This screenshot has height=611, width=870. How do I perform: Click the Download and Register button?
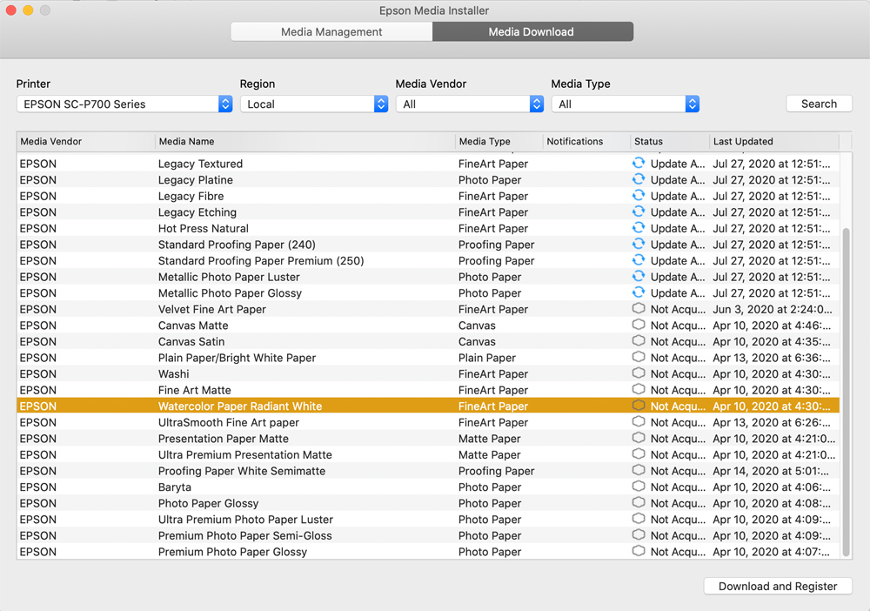(x=778, y=587)
